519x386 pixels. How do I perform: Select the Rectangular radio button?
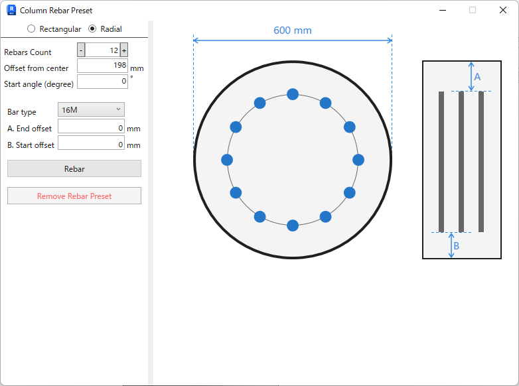click(31, 29)
